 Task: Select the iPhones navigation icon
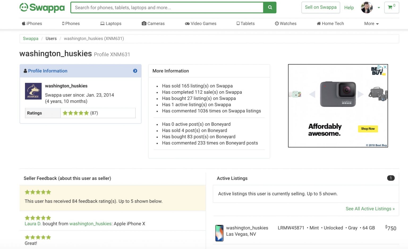[x=24, y=23]
